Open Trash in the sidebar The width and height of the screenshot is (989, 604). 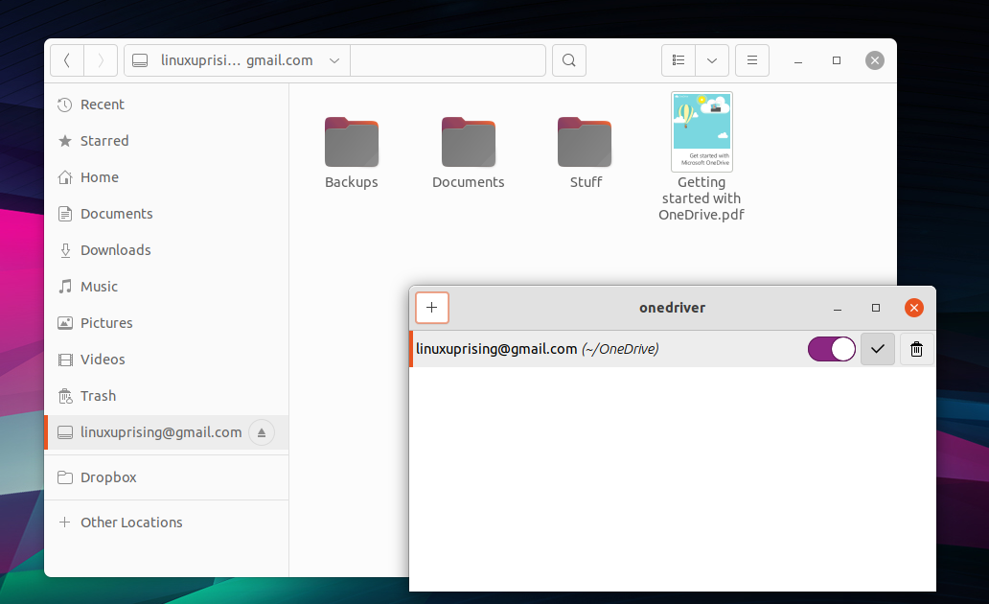click(x=167, y=396)
